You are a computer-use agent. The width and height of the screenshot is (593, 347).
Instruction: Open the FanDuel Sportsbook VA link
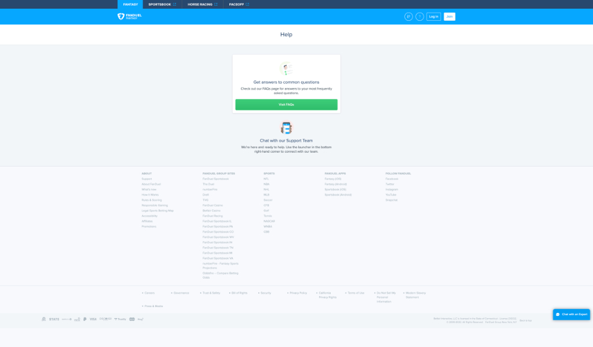(218, 259)
